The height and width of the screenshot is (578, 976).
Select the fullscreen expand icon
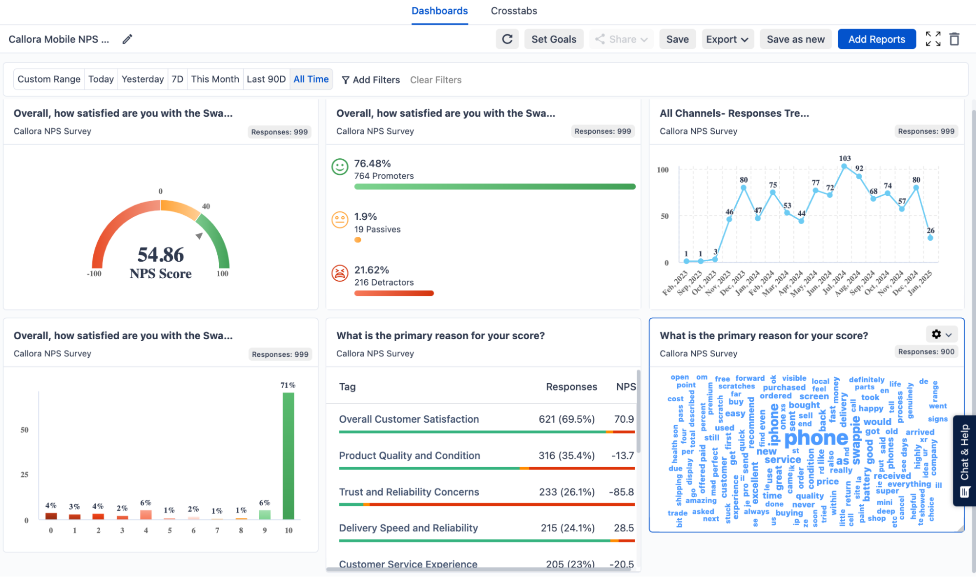[x=933, y=39]
